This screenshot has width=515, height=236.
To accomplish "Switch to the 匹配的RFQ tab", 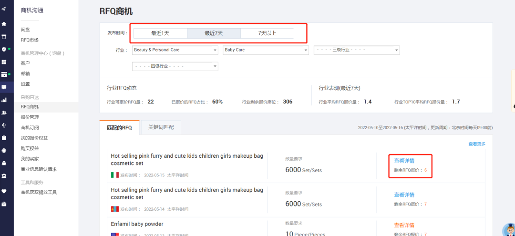I will click(x=120, y=128).
